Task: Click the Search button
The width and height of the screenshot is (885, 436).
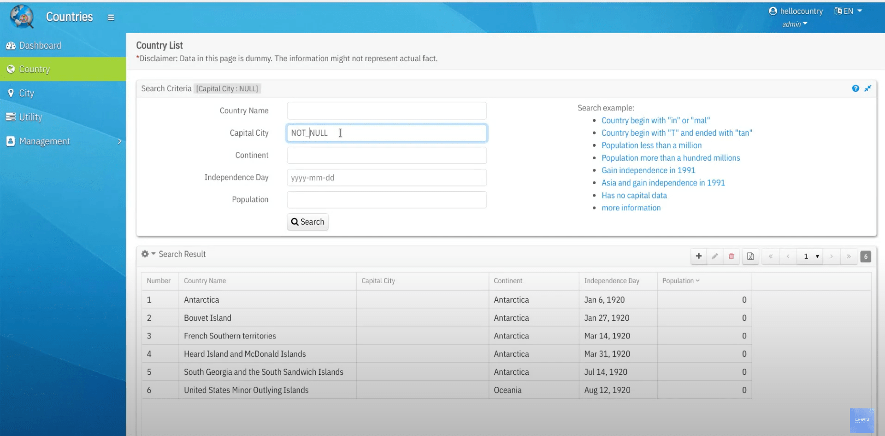Action: pyautogui.click(x=307, y=222)
